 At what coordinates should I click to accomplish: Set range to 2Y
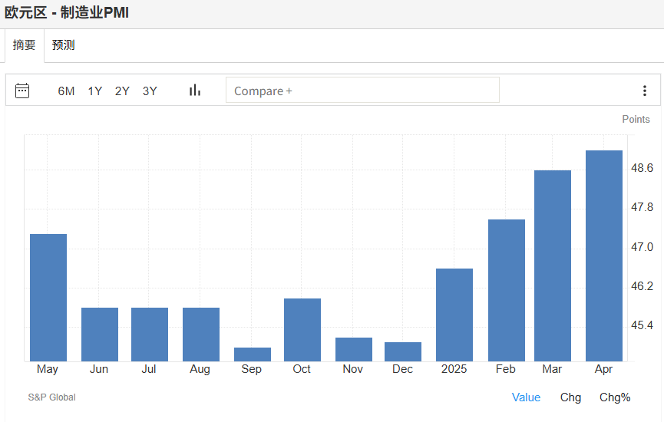(x=122, y=91)
